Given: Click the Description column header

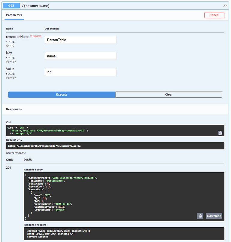Looking at the screenshot, I should (52, 29).
